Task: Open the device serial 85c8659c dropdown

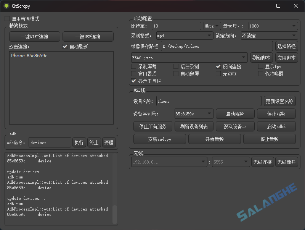Action: pos(193,113)
